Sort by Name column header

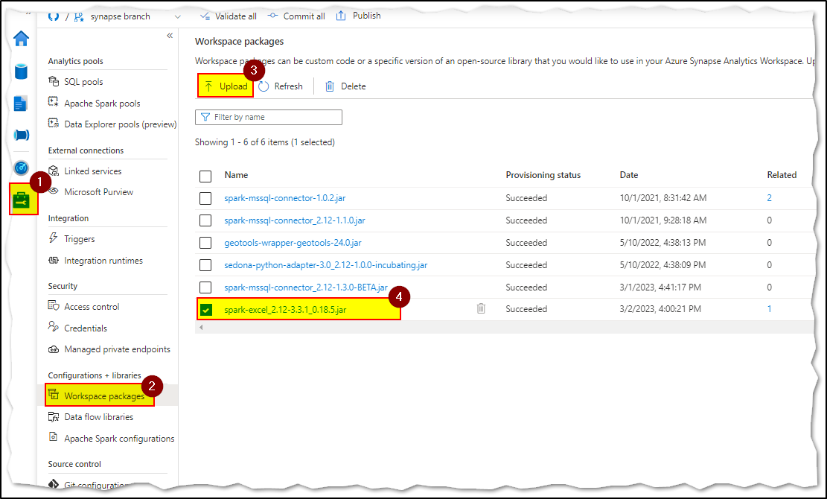coord(236,174)
